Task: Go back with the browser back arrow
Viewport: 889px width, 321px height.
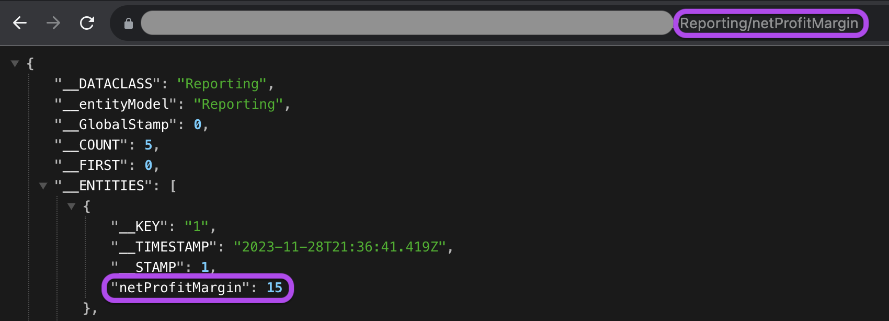Action: (20, 23)
